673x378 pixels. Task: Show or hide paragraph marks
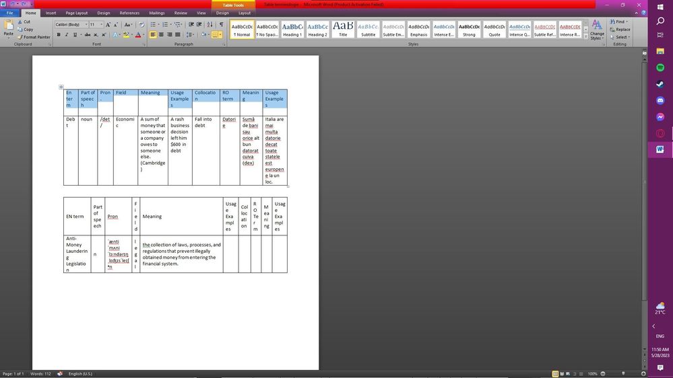[222, 24]
